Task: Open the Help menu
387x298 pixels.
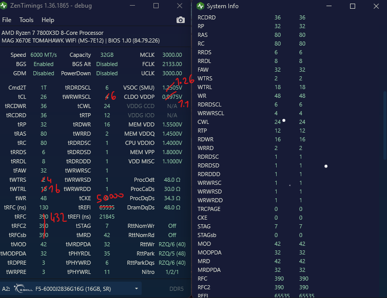Action: click(x=48, y=20)
